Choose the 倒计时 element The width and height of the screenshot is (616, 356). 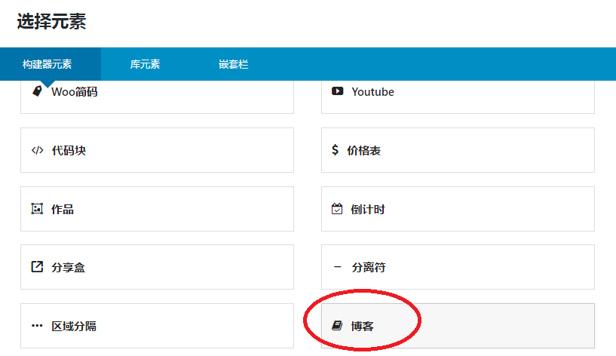click(458, 209)
